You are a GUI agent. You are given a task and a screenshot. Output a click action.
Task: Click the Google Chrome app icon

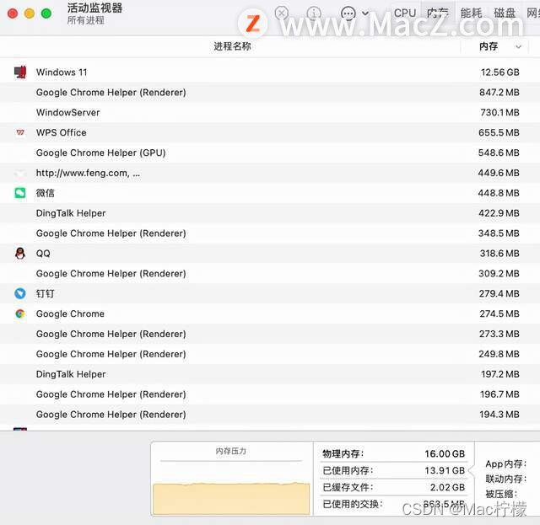(x=20, y=313)
